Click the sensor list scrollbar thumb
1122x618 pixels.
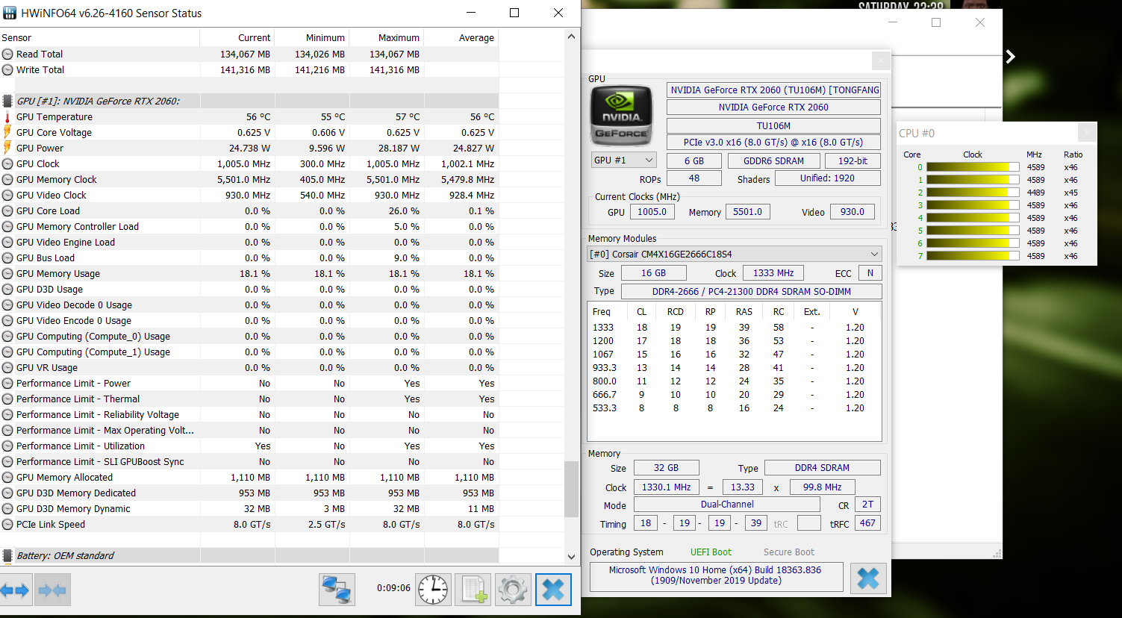(x=571, y=489)
